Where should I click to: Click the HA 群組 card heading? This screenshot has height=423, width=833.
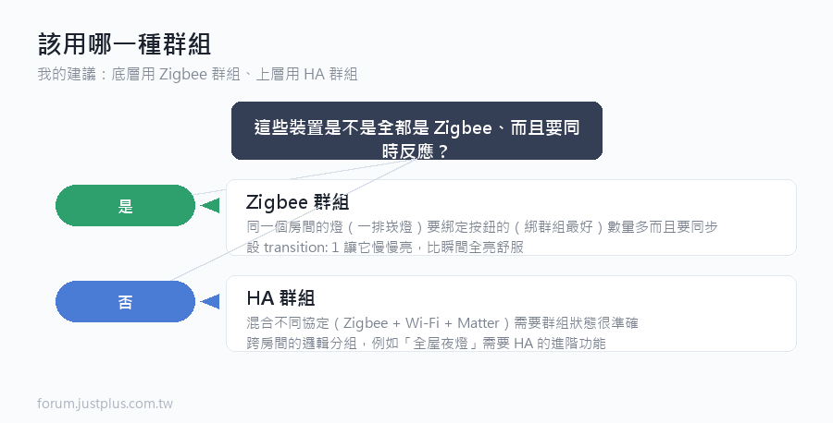[280, 298]
